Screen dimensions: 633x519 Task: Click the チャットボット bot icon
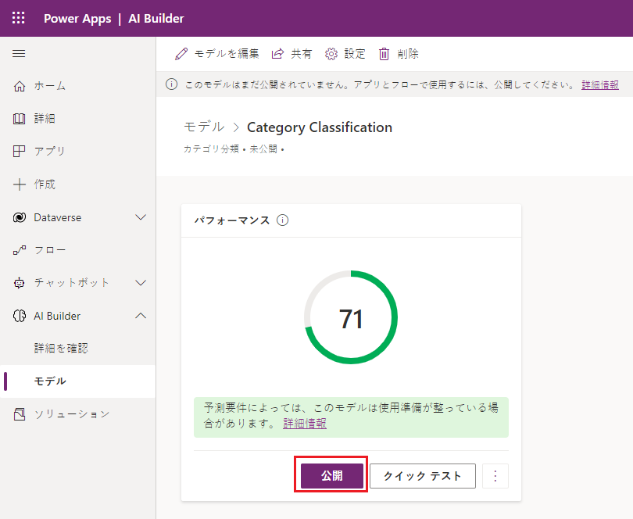19,283
